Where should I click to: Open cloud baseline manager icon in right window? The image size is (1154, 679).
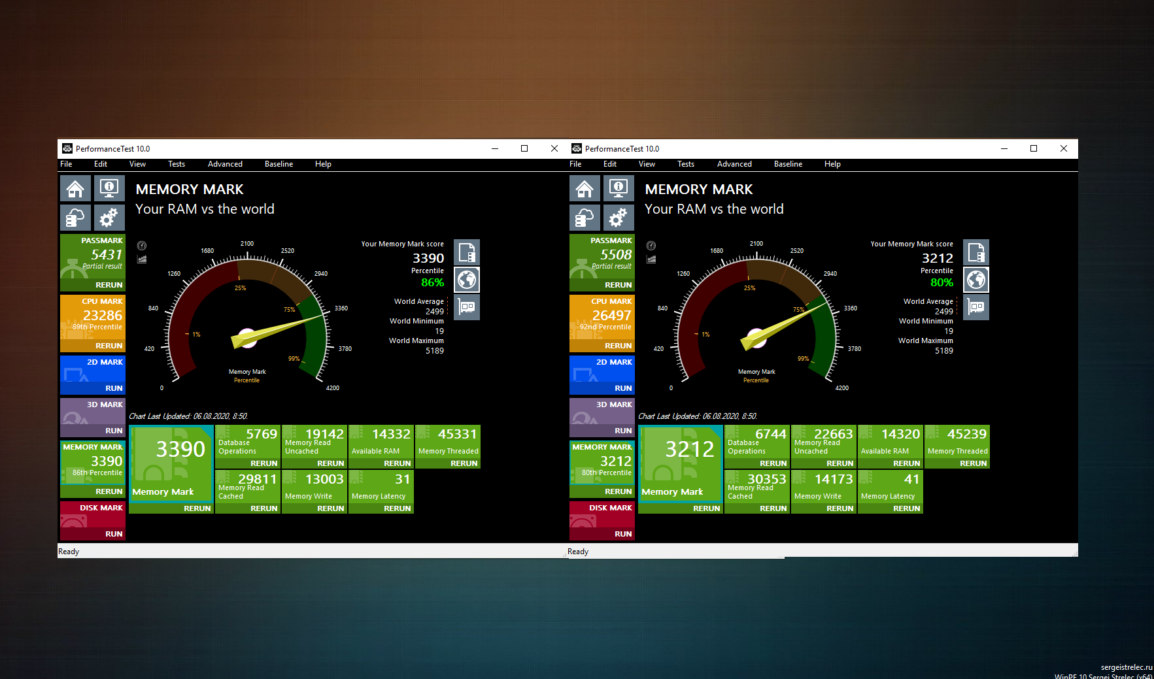(585, 217)
